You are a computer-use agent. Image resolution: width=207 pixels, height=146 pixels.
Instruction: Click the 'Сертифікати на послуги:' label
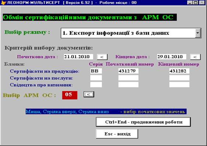pos(41,78)
